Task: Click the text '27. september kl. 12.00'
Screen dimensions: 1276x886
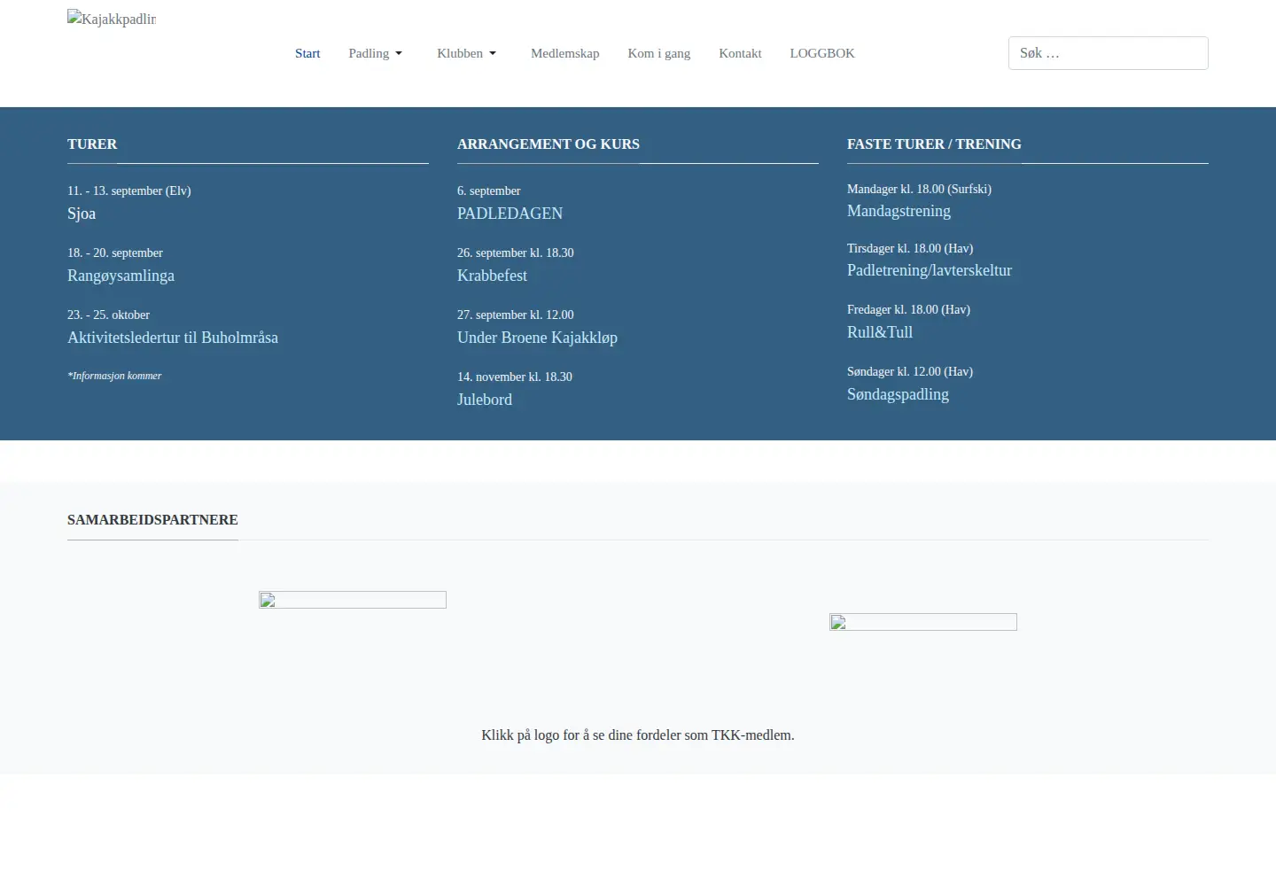Action: click(x=516, y=315)
